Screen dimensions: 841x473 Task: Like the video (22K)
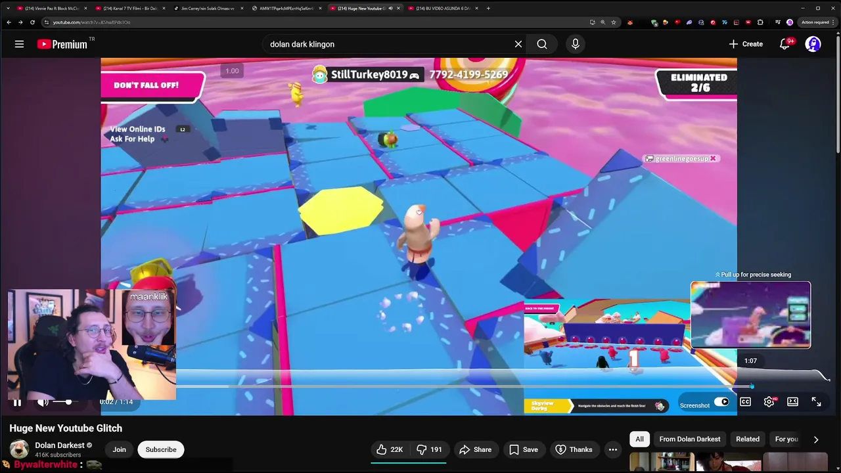[x=390, y=449]
